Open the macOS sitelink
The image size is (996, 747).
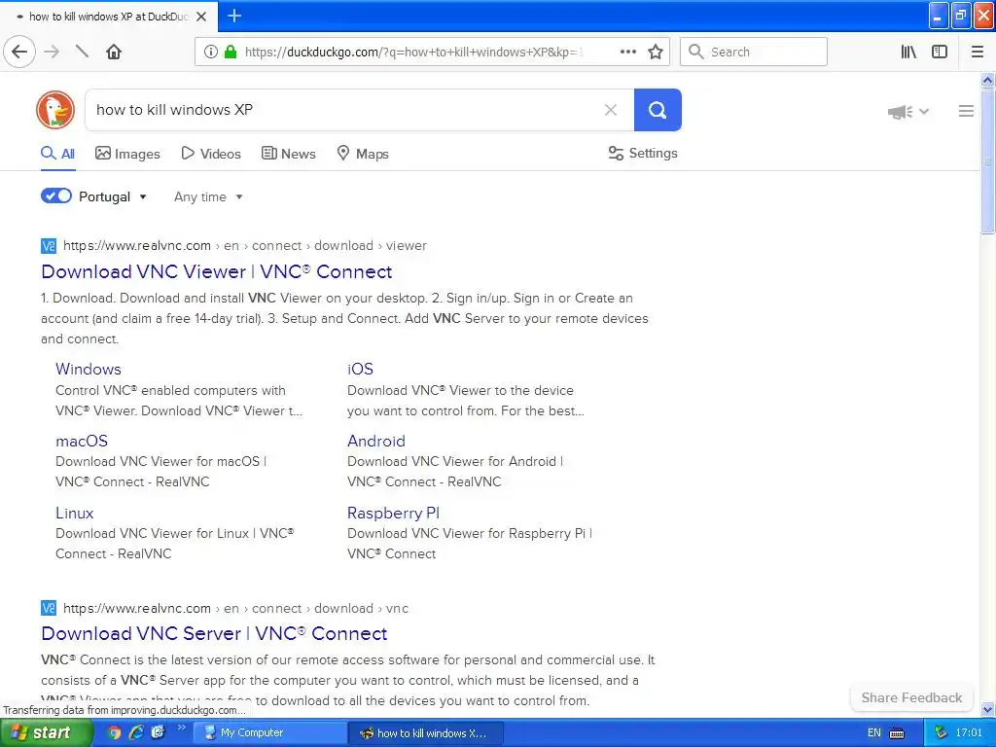pyautogui.click(x=82, y=441)
